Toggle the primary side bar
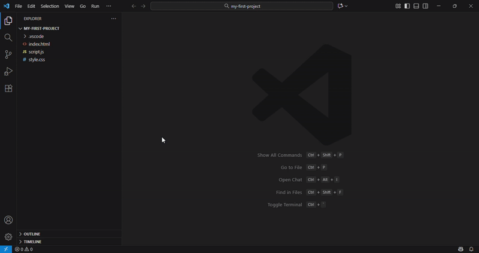The width and height of the screenshot is (479, 253). click(x=407, y=6)
